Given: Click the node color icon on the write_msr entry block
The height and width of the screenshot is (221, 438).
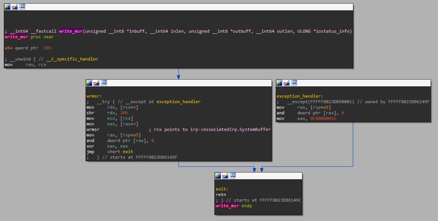Looking at the screenshot, I should [x=7, y=7].
